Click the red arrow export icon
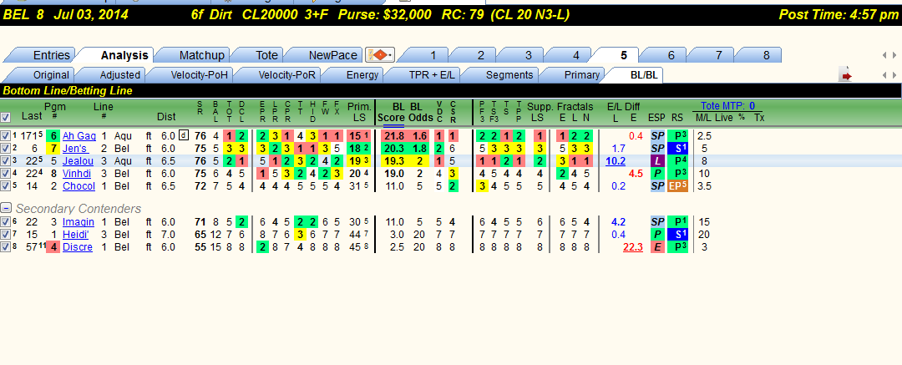The width and height of the screenshot is (902, 365). click(845, 75)
